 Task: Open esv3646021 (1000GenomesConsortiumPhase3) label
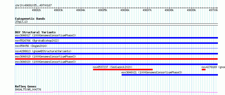click(152, 72)
